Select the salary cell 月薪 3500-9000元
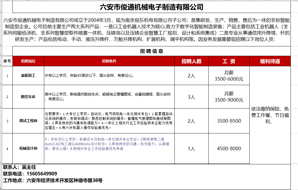Screen dimensions: 298x190 point(229,97)
